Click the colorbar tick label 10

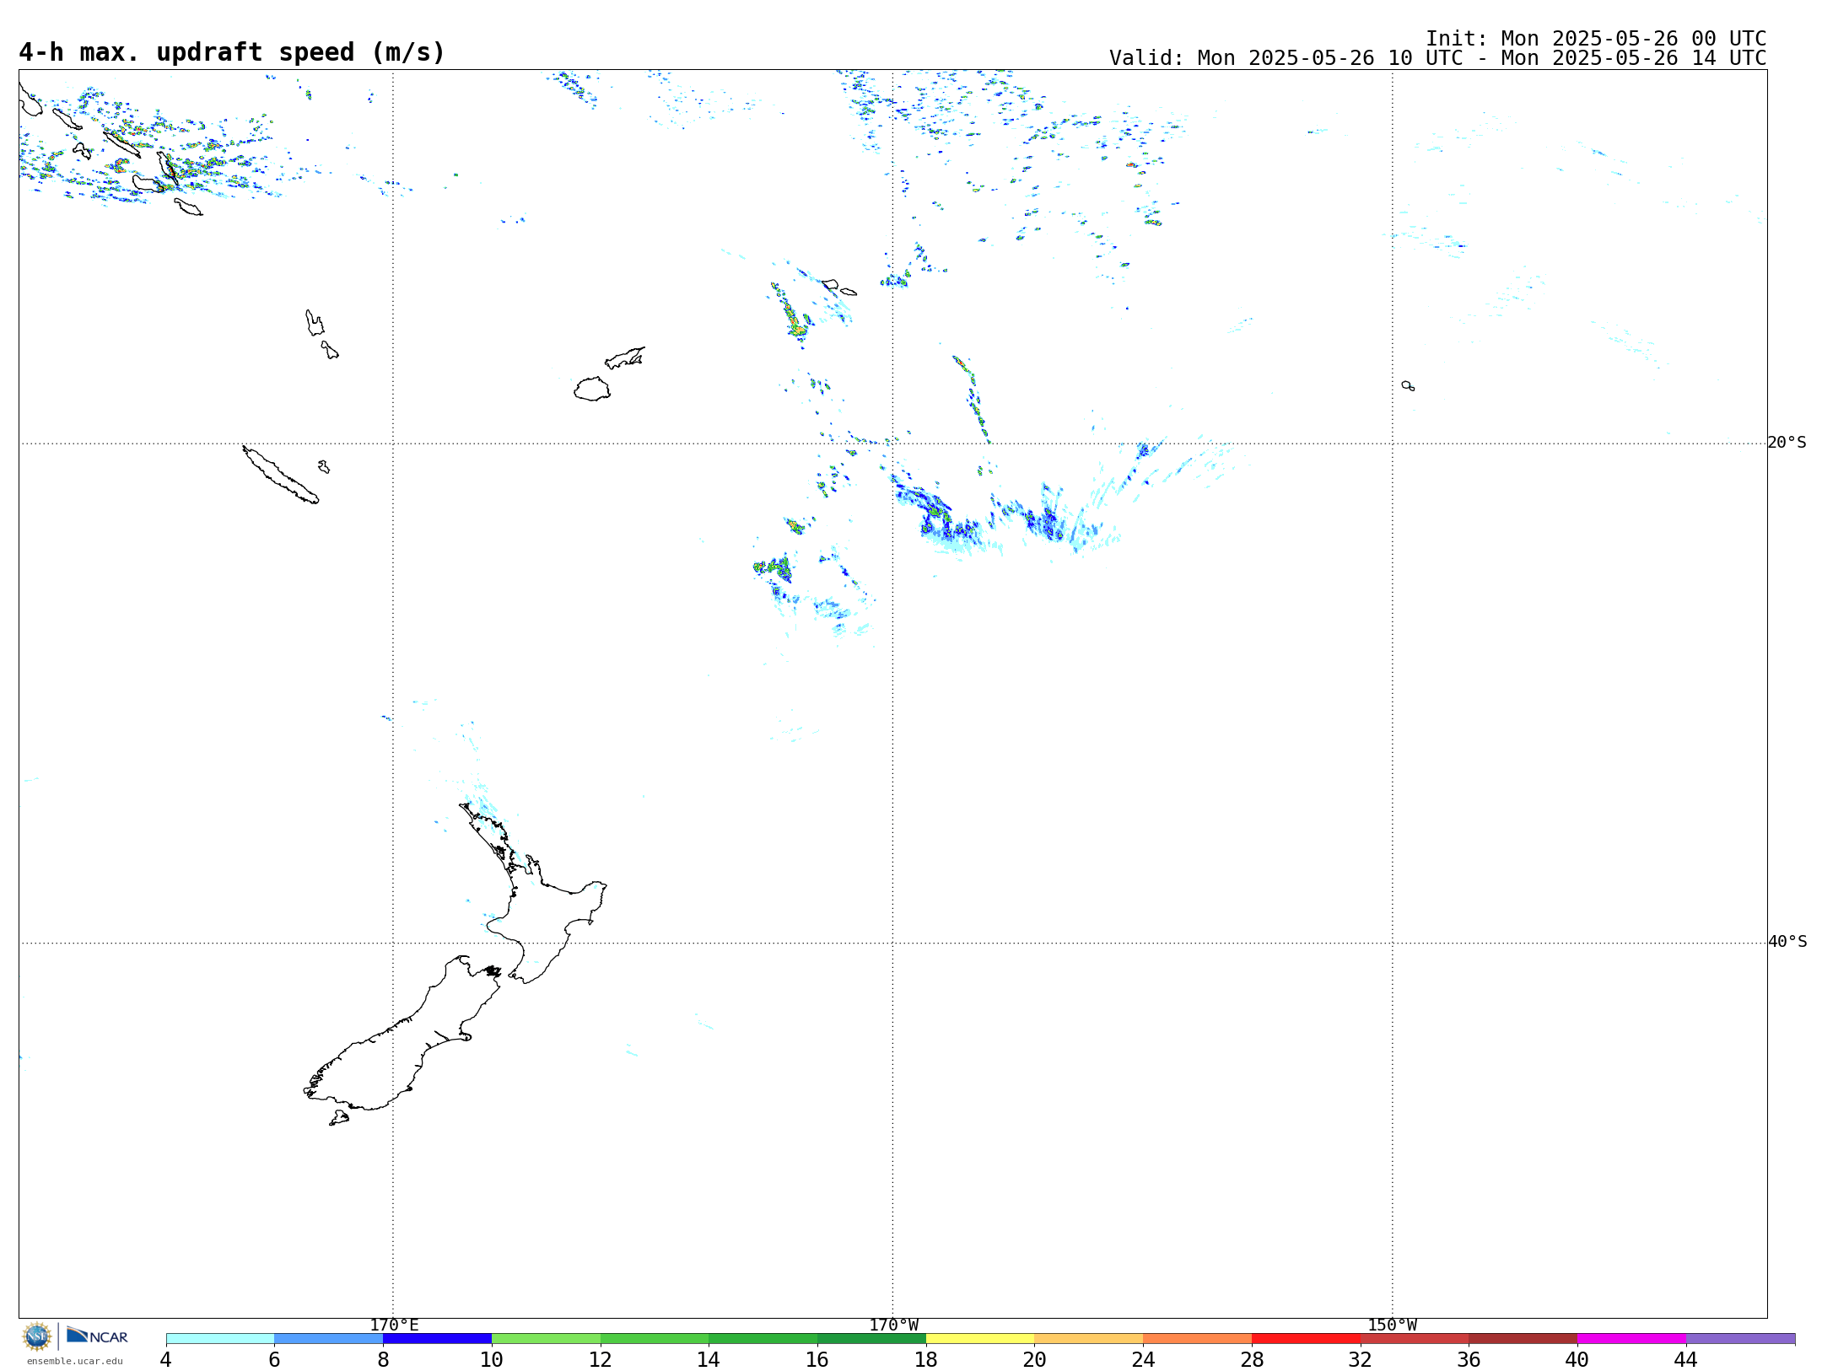point(492,1359)
